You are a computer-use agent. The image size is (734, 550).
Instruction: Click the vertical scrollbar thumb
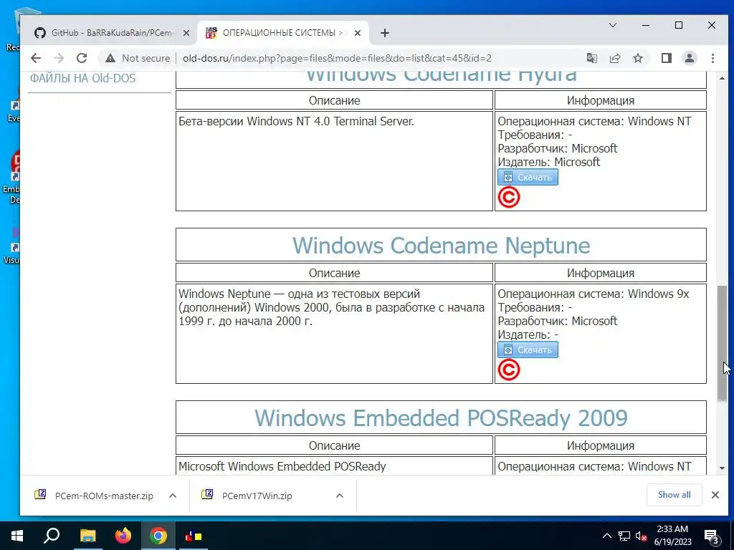pyautogui.click(x=722, y=343)
